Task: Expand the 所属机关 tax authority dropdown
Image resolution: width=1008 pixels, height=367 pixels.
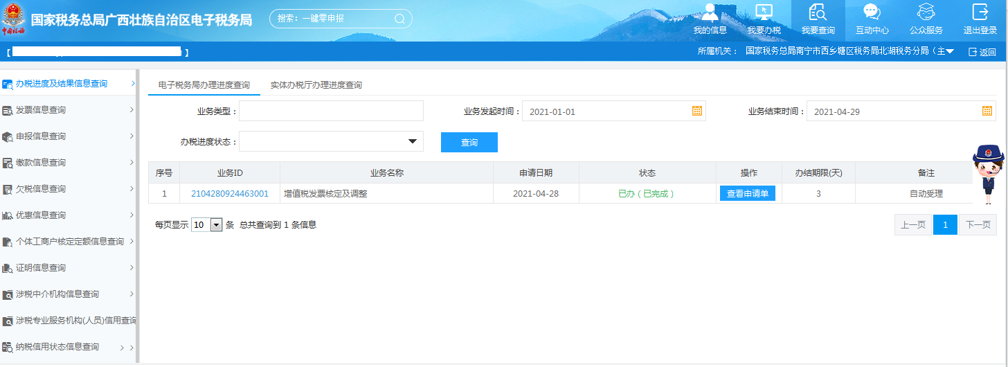Action: click(x=950, y=52)
